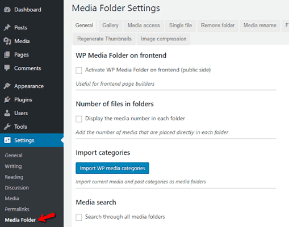Click the label Display the media number in each folder

tap(135, 119)
